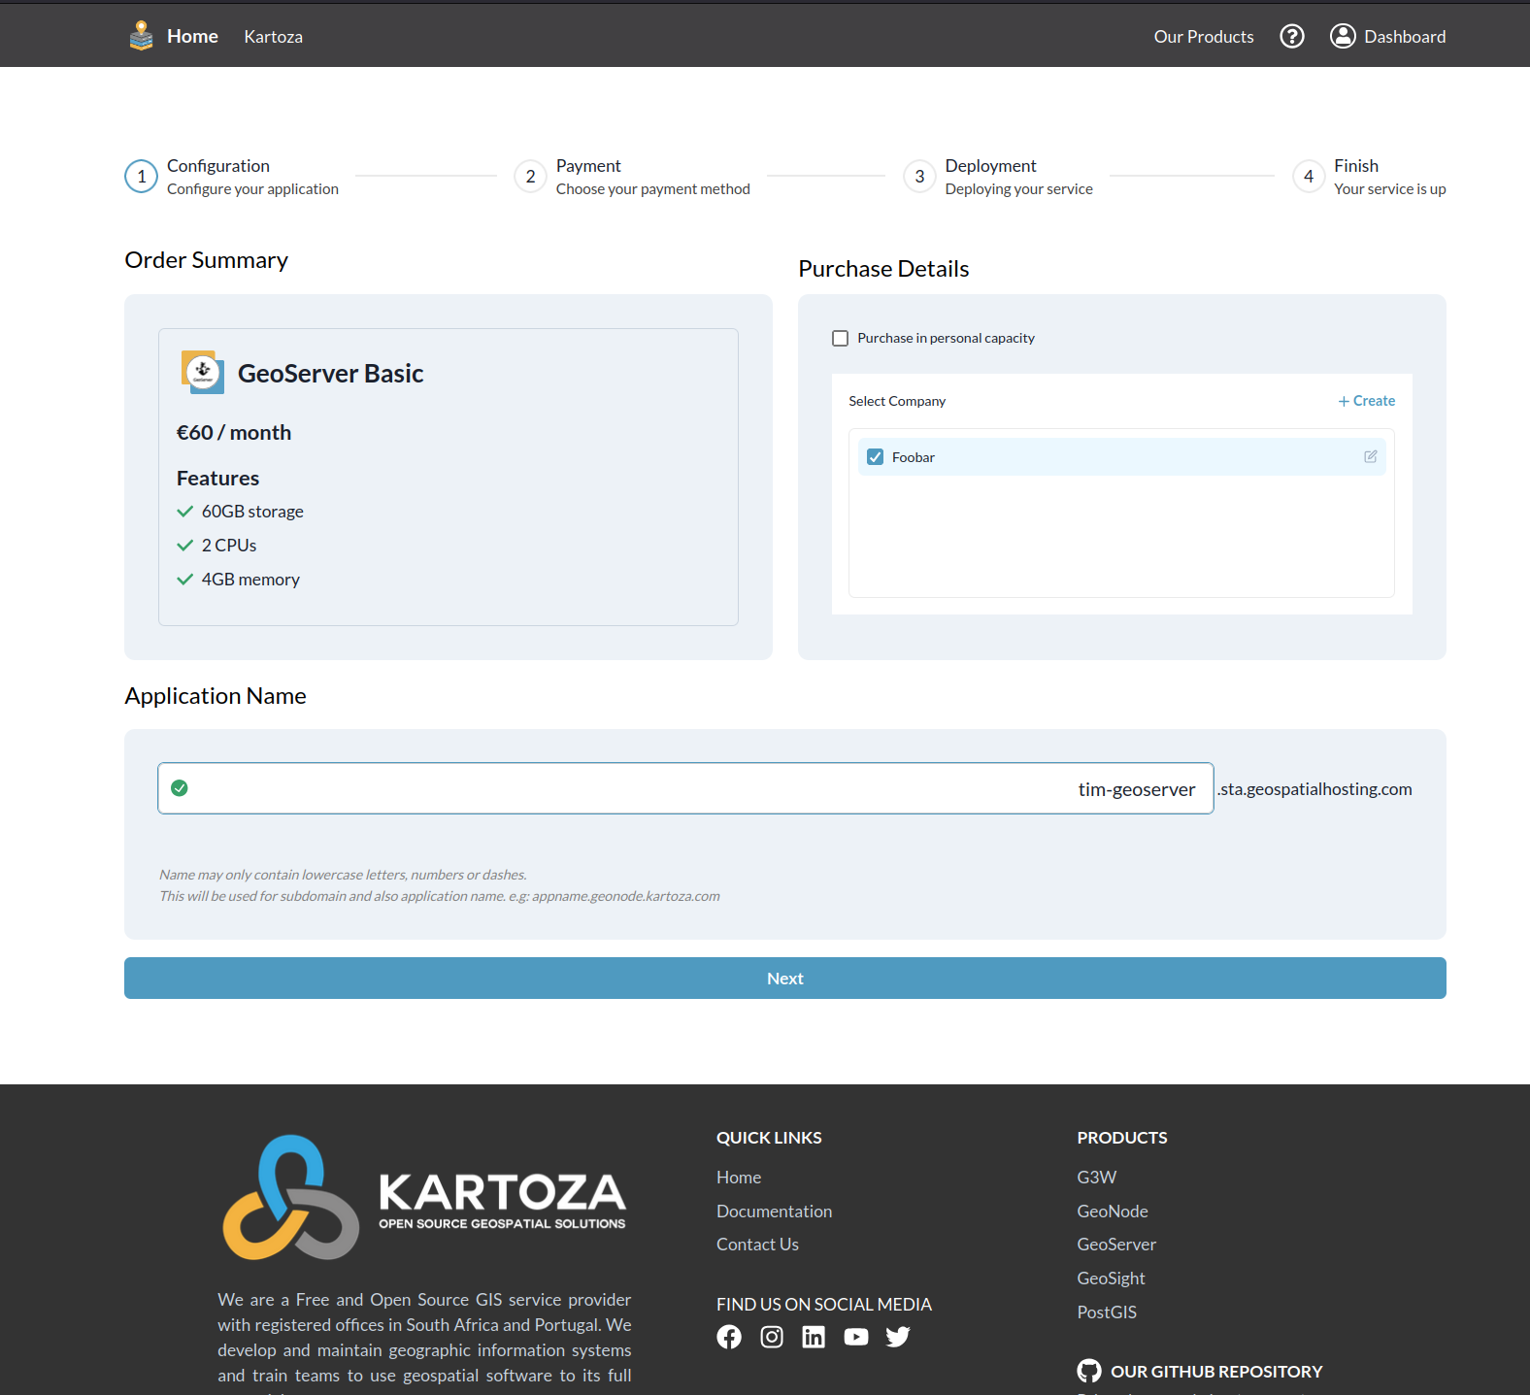The image size is (1530, 1395).
Task: Click step 3 Deployment circle
Action: (x=919, y=177)
